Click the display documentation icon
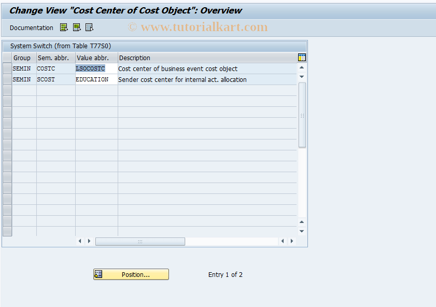Screen dimensions: 436x307 point(64,27)
